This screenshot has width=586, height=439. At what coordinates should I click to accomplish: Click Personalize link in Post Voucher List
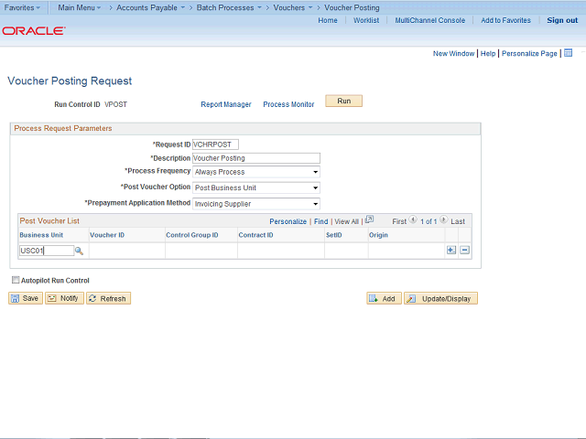288,221
